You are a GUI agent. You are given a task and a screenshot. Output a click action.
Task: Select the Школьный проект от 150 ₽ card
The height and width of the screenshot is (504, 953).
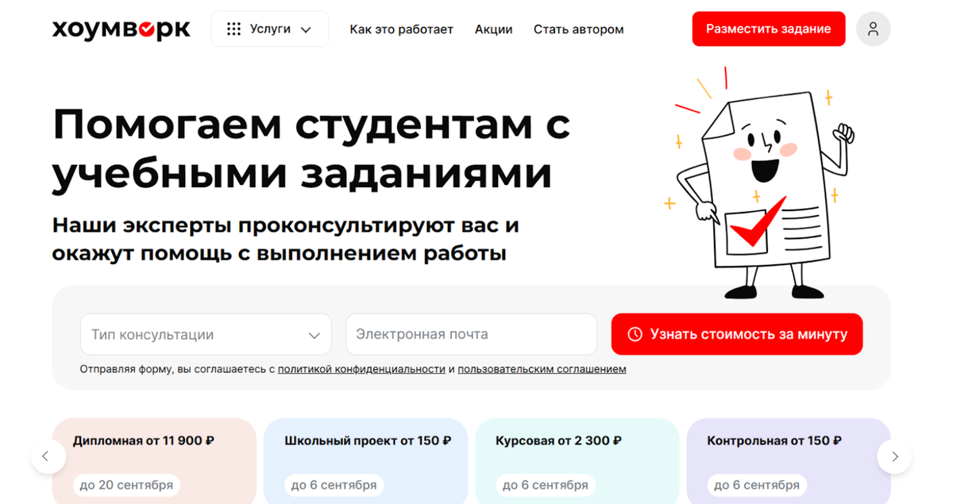point(365,461)
